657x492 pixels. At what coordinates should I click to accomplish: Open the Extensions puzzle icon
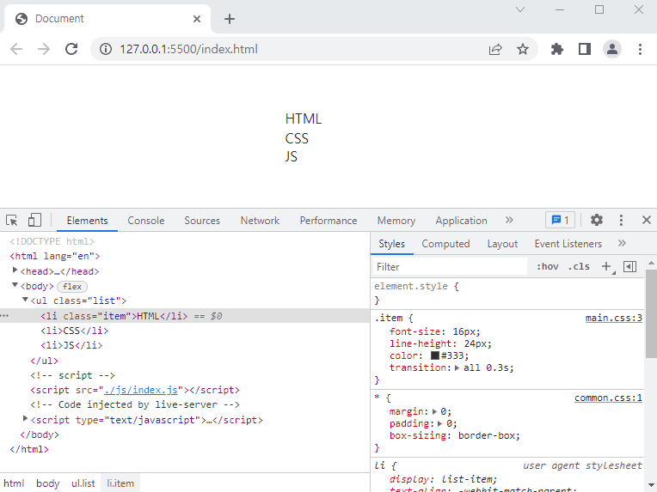[x=557, y=49]
